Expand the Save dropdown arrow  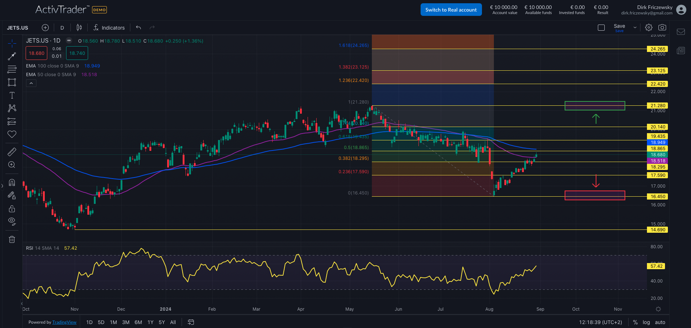click(x=635, y=27)
